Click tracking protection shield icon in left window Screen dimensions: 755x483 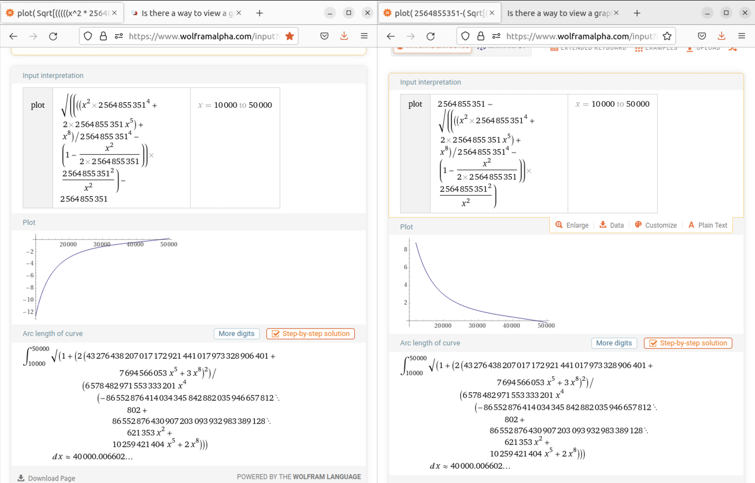point(88,36)
